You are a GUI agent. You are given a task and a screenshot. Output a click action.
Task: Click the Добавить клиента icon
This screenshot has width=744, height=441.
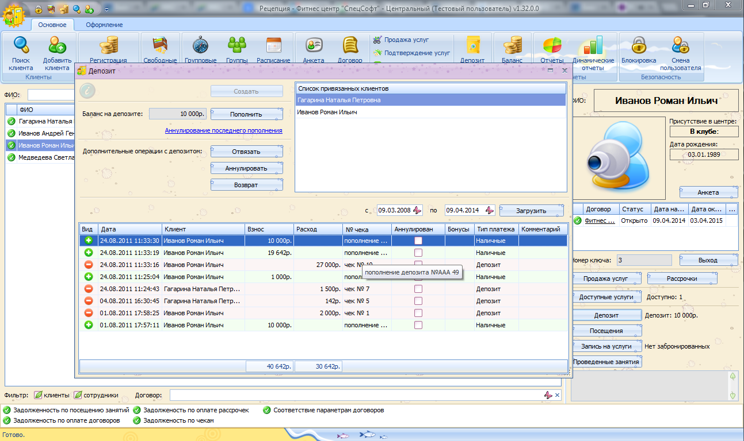point(57,45)
